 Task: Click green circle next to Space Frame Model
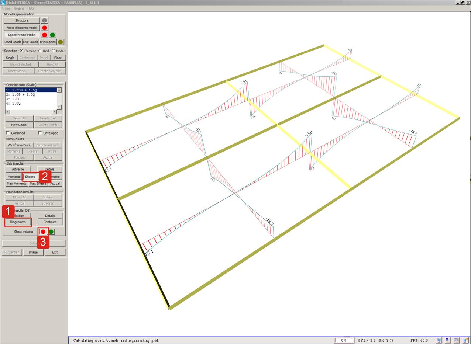pyautogui.click(x=53, y=35)
